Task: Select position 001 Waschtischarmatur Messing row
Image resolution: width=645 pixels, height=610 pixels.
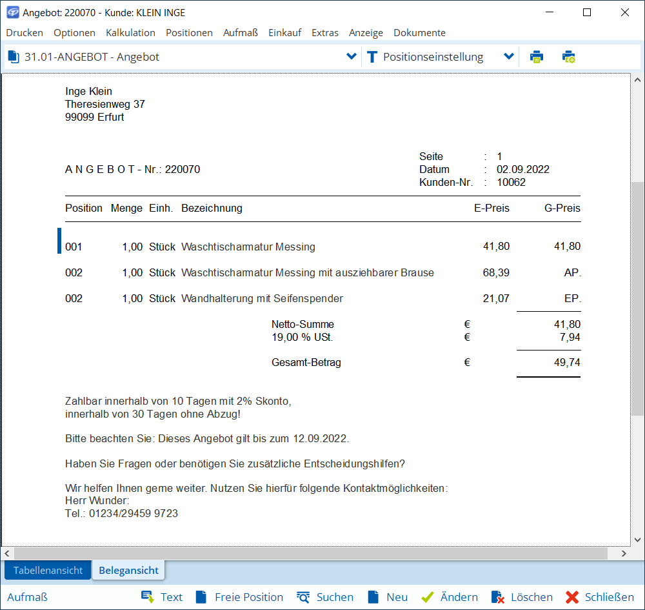Action: [x=248, y=247]
